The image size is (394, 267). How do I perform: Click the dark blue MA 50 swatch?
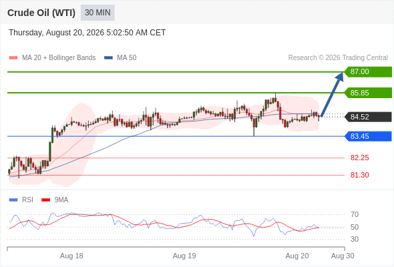click(x=109, y=58)
